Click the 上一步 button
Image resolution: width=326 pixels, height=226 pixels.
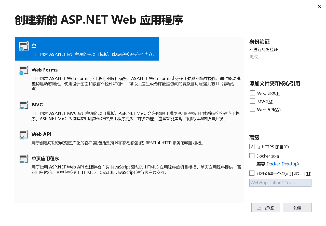tap(265, 207)
